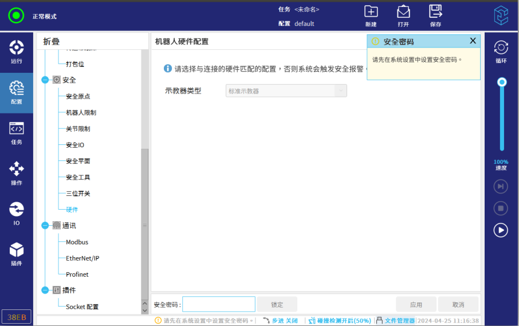Viewport: 519px width, 326px height.
Task: Click the 锁定 (Lock) button
Action: click(277, 305)
